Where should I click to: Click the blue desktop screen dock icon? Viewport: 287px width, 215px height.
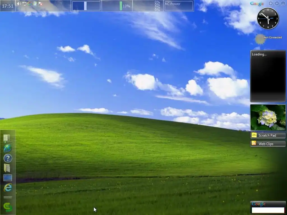click(x=8, y=178)
